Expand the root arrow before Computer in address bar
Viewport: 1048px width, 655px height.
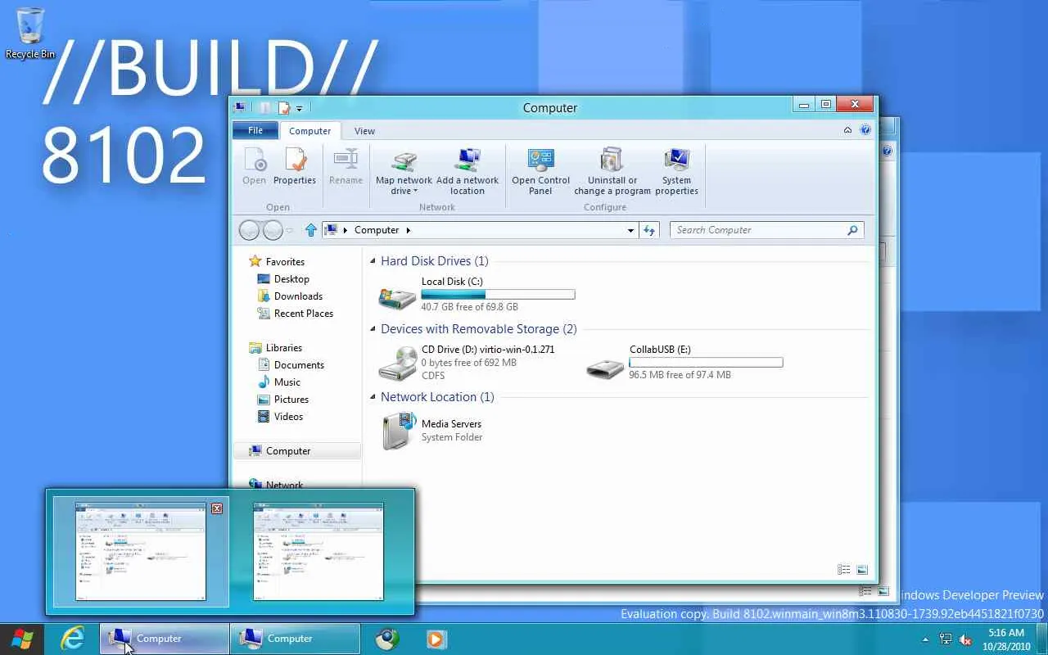[345, 230]
